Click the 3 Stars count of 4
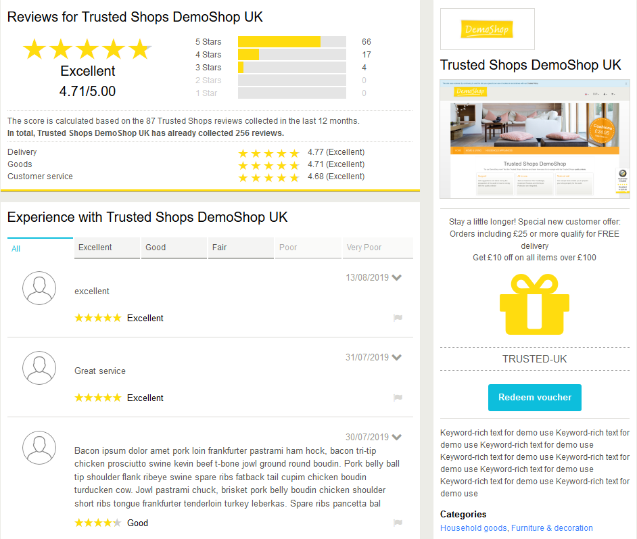This screenshot has width=637, height=539. click(364, 68)
